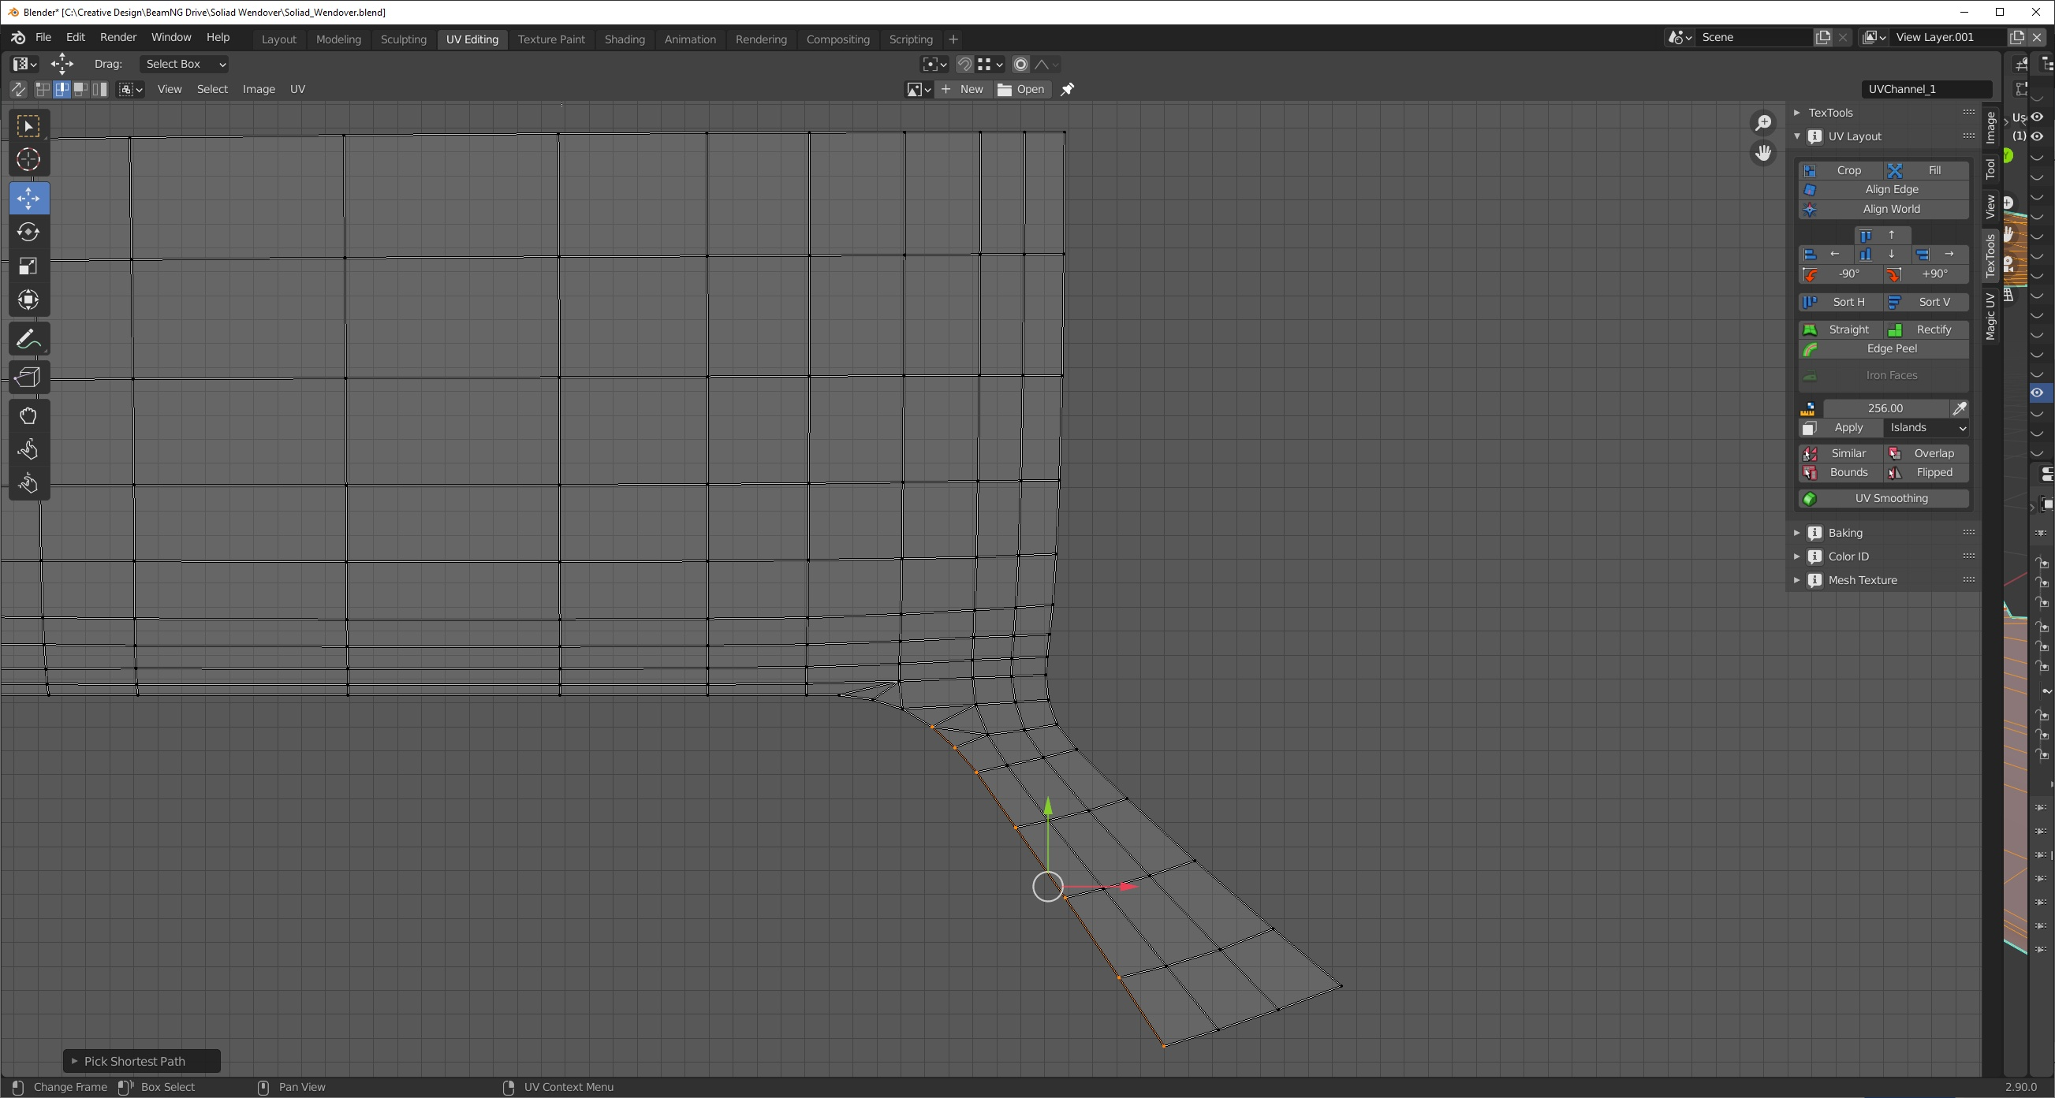The width and height of the screenshot is (2055, 1098).
Task: Open the Drag Select Box dropdown
Action: coord(185,64)
